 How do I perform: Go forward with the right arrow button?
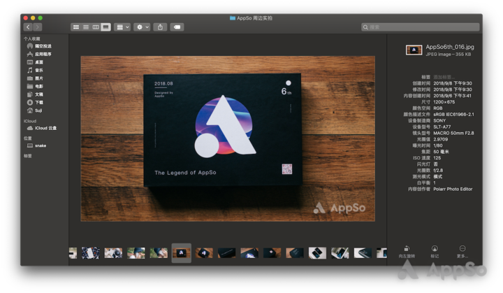38,27
